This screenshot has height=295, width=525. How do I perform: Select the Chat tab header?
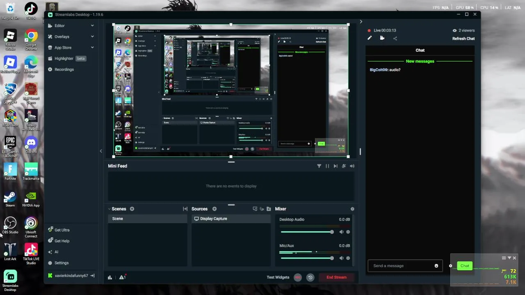click(x=420, y=50)
